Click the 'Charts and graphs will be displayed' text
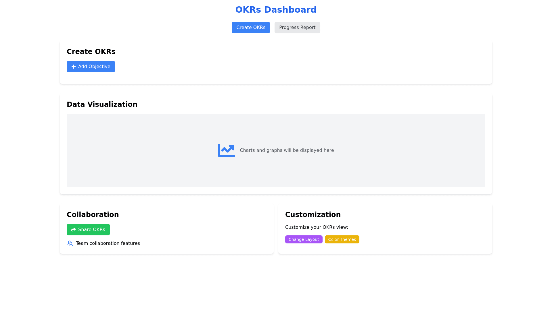Viewport: 552px width, 310px height. [x=287, y=150]
